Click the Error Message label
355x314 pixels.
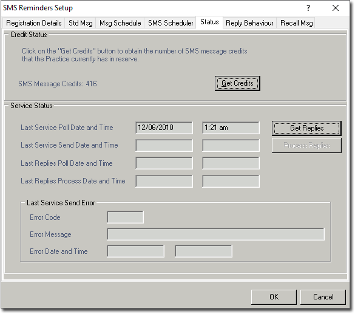pyautogui.click(x=50, y=234)
